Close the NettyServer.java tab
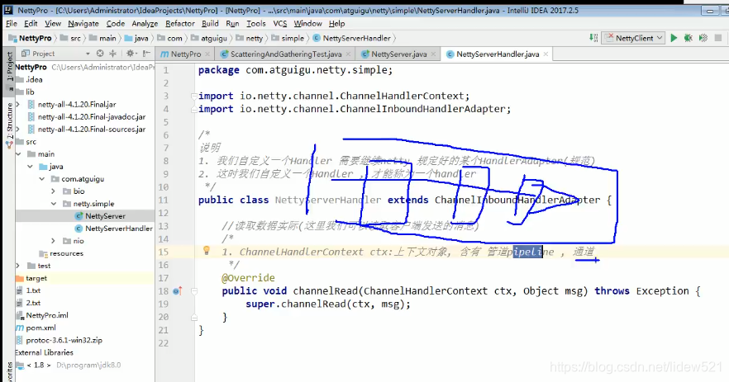The image size is (729, 382). [433, 54]
